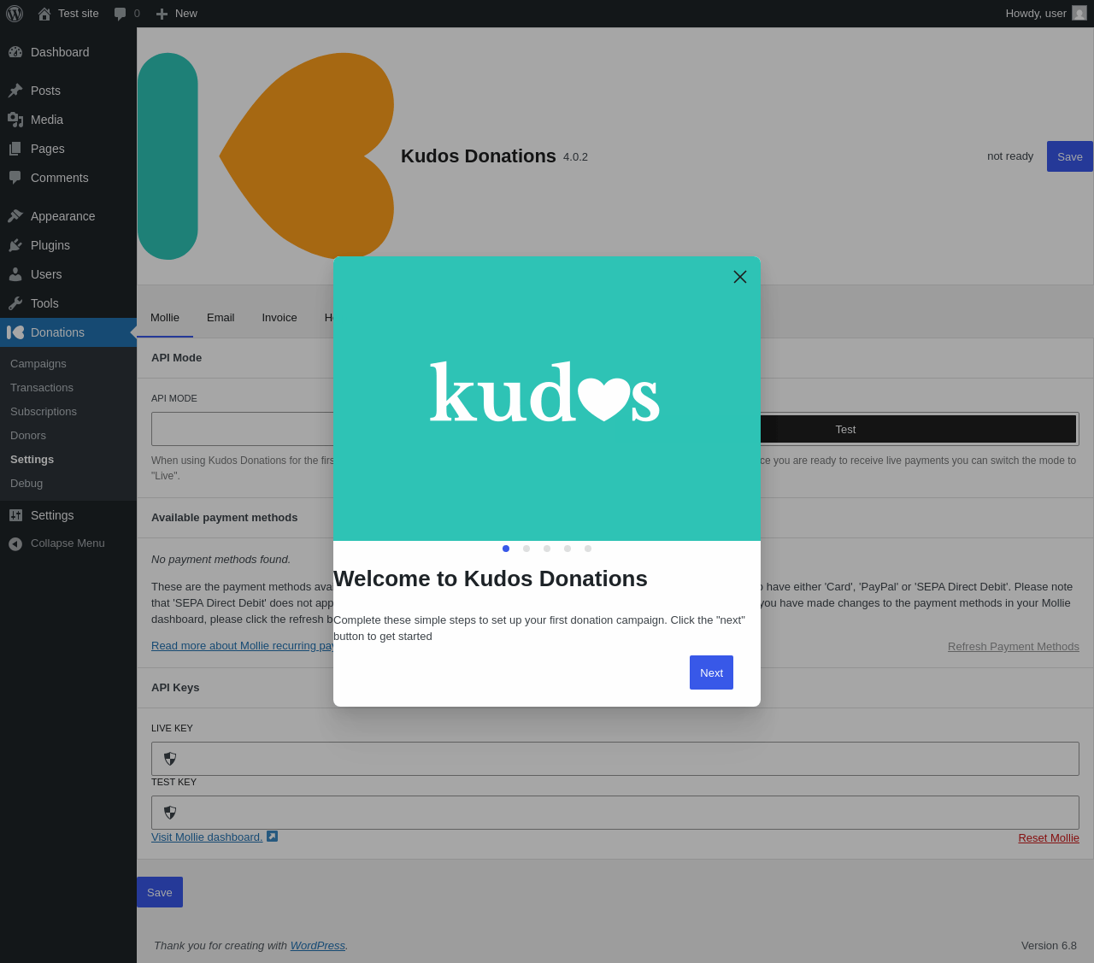1094x963 pixels.
Task: Click the Users person icon
Action: [x=15, y=274]
